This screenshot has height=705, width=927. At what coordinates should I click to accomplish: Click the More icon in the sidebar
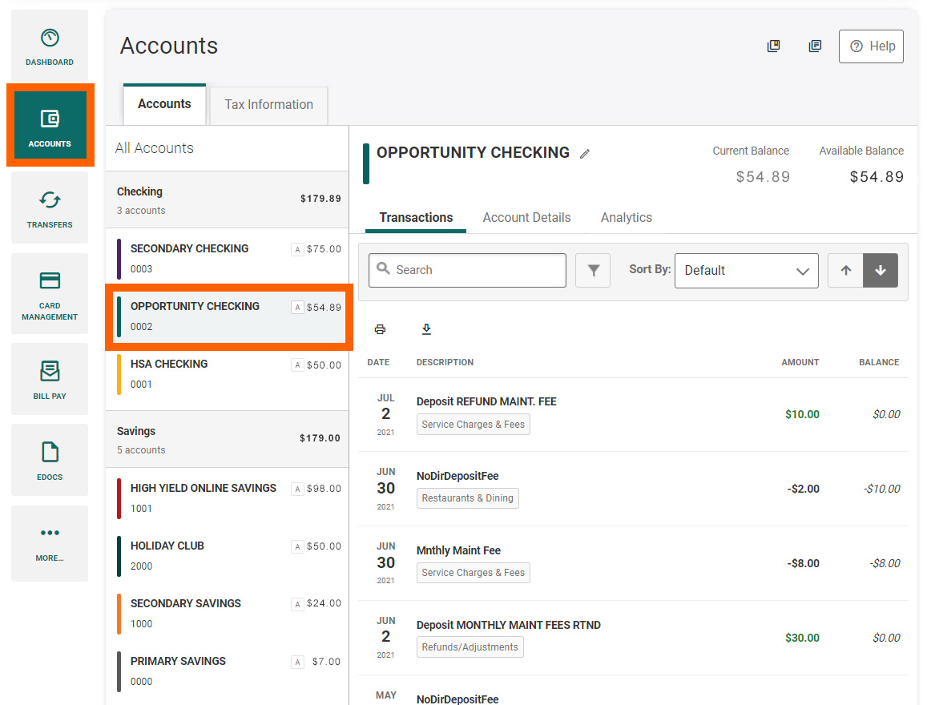coord(49,543)
